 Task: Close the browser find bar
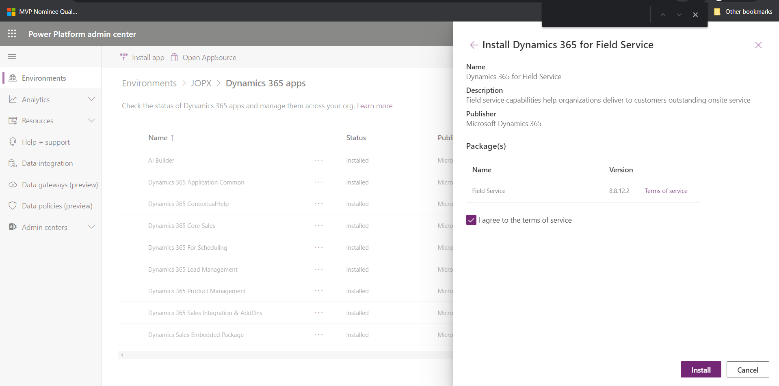click(695, 15)
